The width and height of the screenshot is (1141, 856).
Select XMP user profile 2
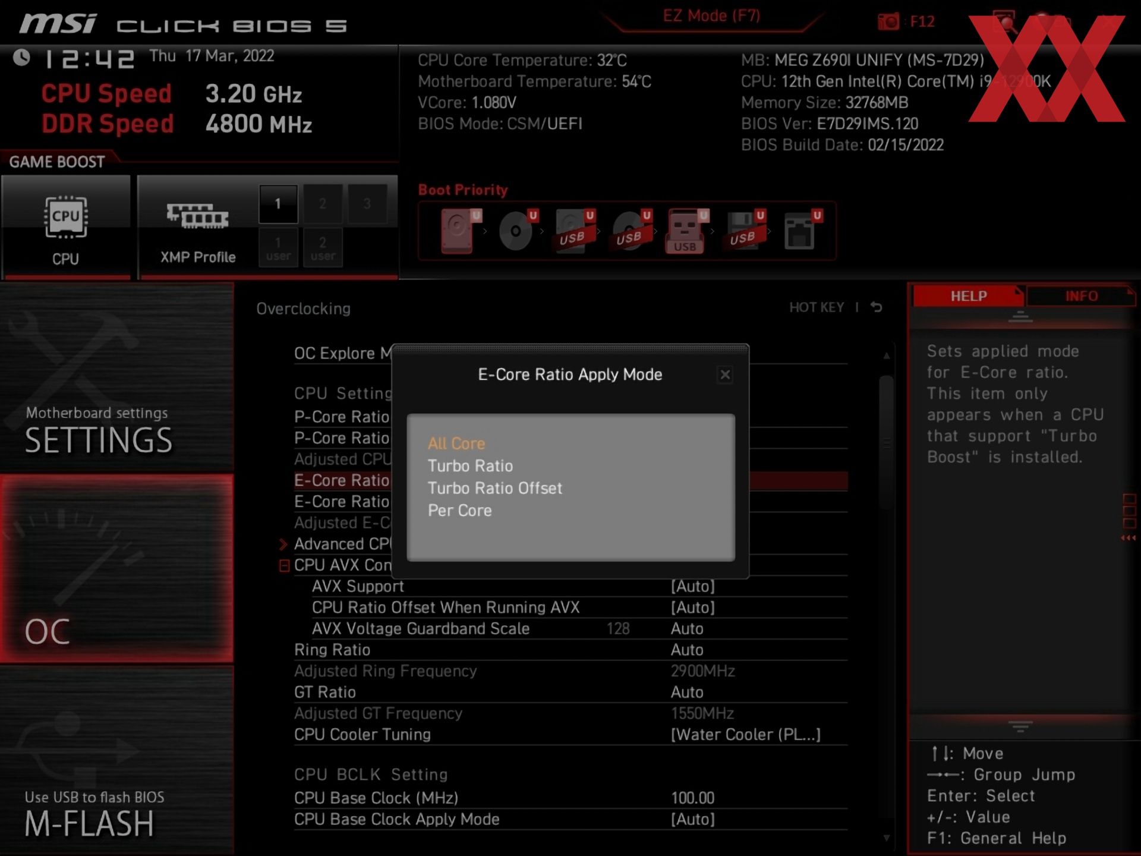[323, 248]
